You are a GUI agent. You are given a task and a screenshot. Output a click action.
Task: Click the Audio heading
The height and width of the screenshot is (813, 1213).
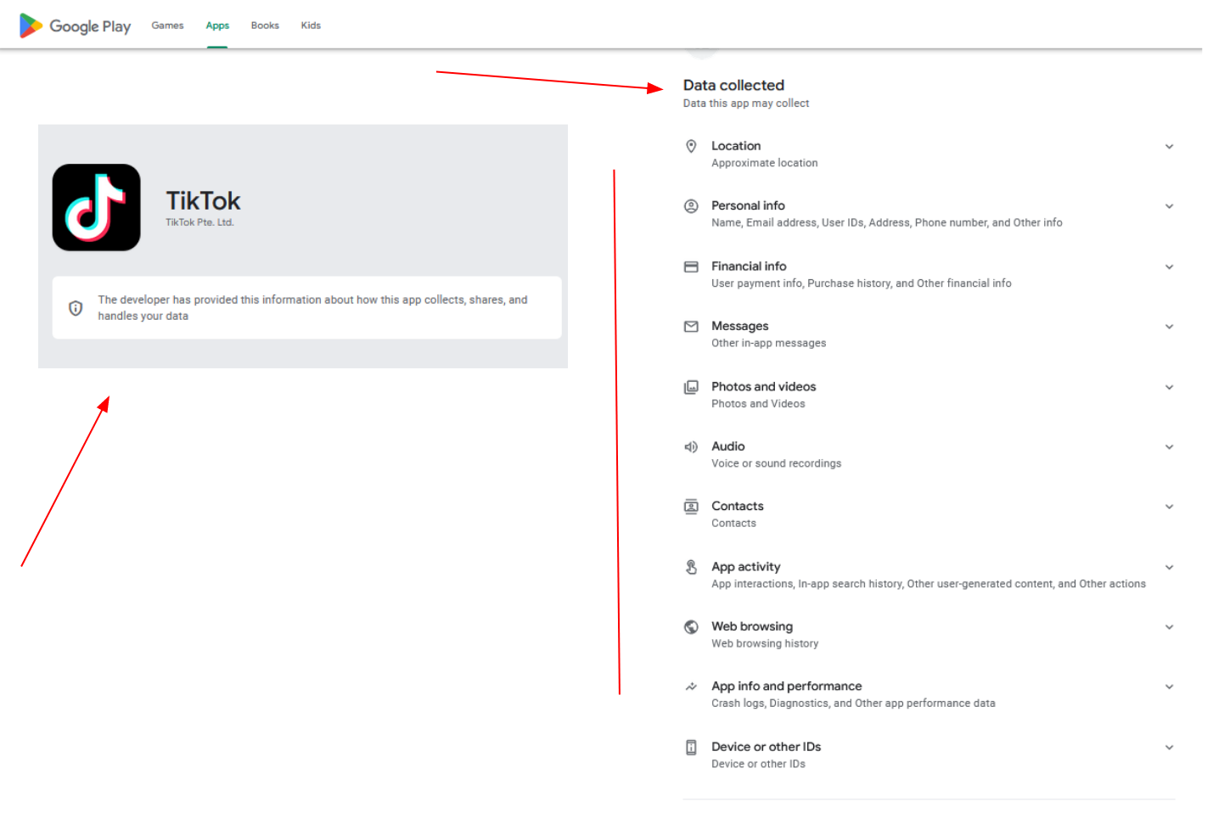point(727,446)
